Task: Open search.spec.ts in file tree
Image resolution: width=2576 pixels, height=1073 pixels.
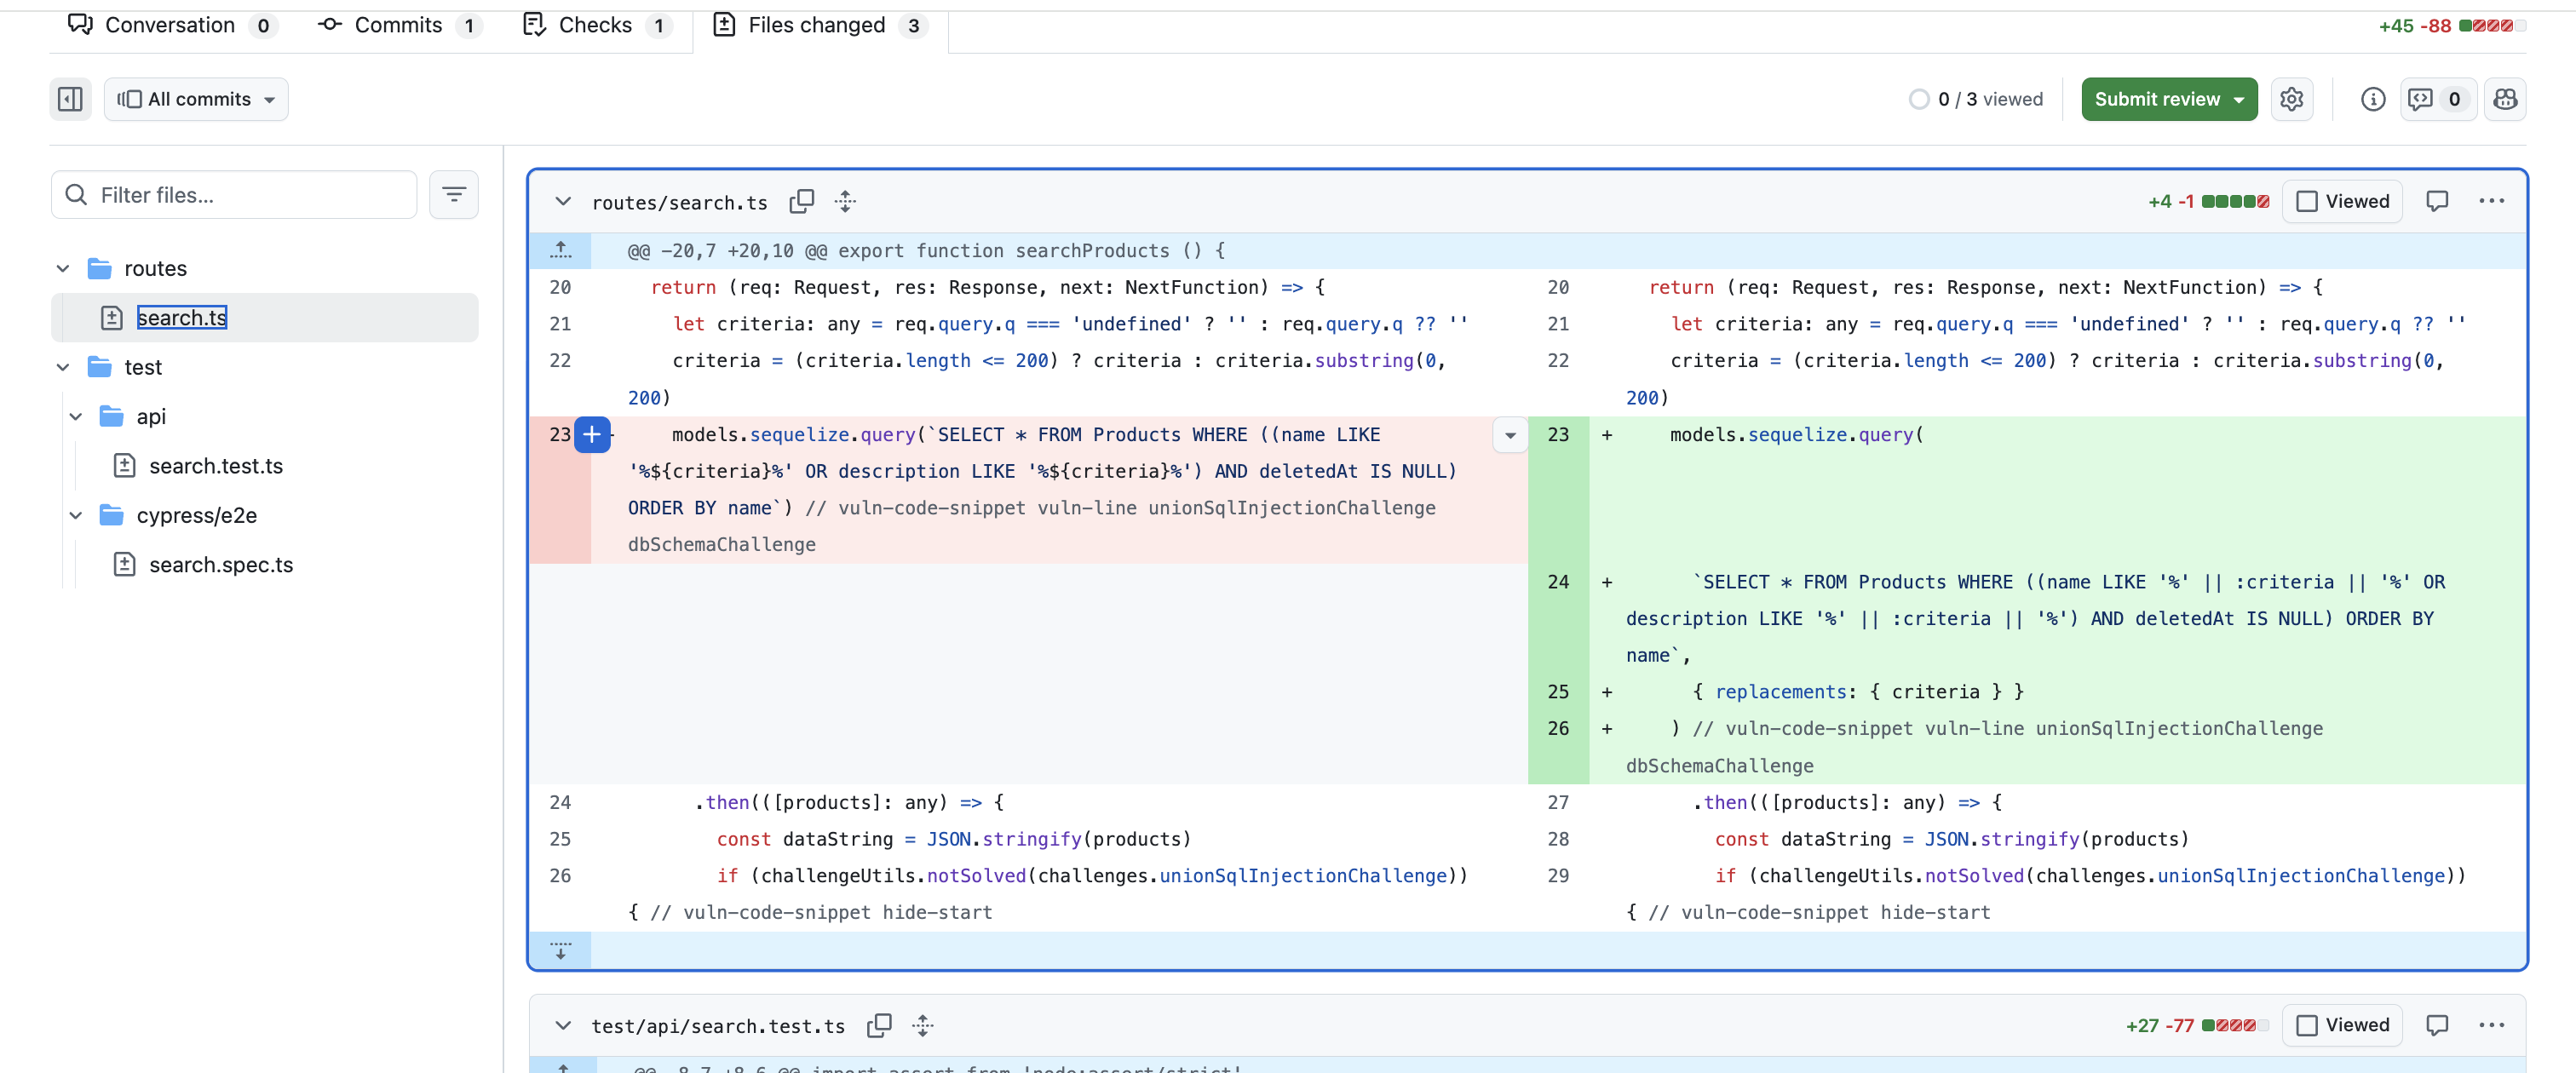Action: click(x=221, y=565)
